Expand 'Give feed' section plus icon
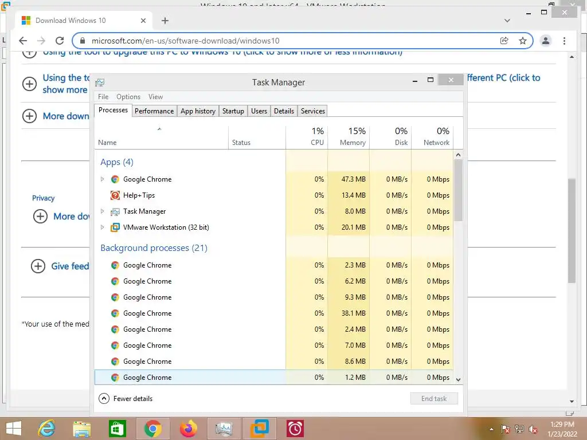This screenshot has height=440, width=587. pyautogui.click(x=38, y=266)
